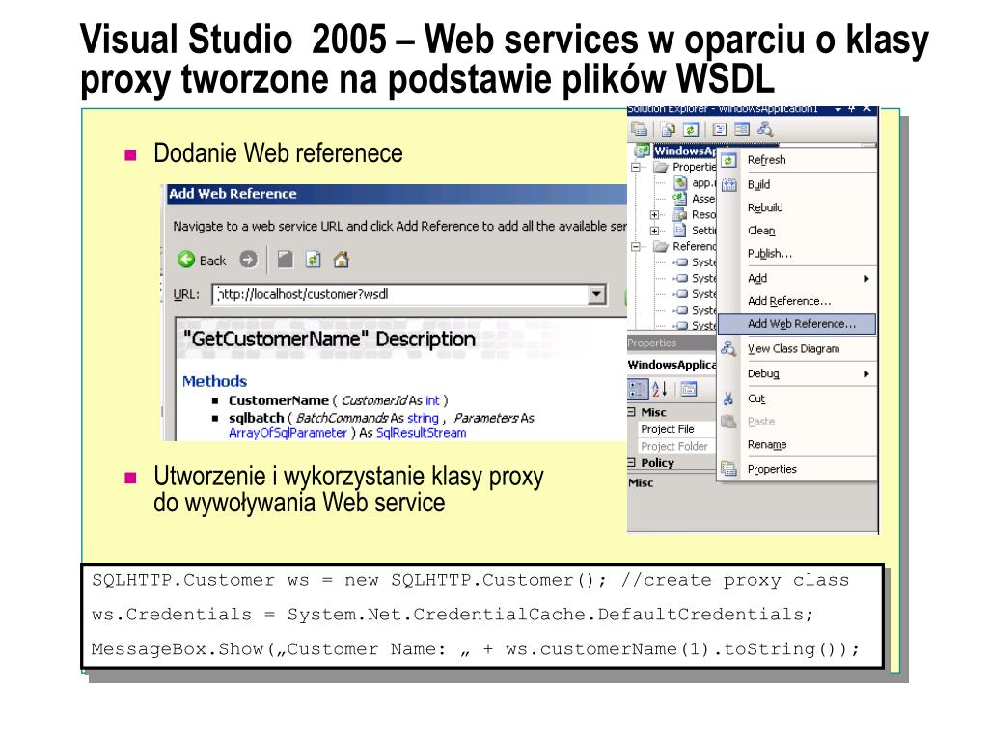Click the Forward arrow icon in Add Web Reference
The image size is (988, 741).
[x=248, y=259]
